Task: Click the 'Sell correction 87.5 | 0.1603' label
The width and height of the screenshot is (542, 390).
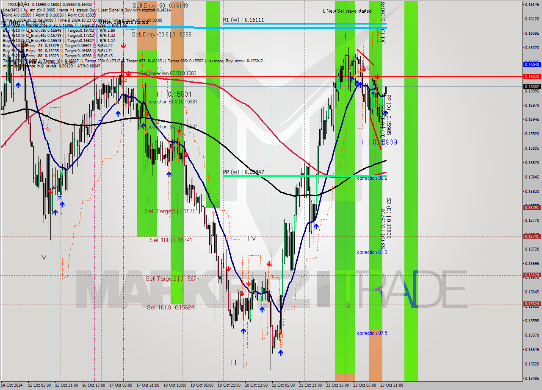Action: (168, 73)
